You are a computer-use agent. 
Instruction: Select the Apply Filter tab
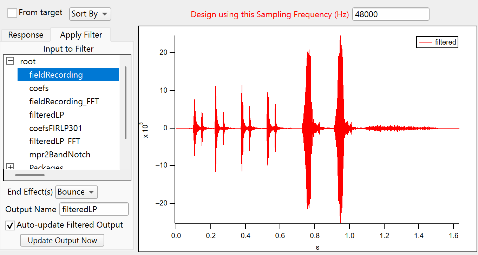pyautogui.click(x=81, y=35)
